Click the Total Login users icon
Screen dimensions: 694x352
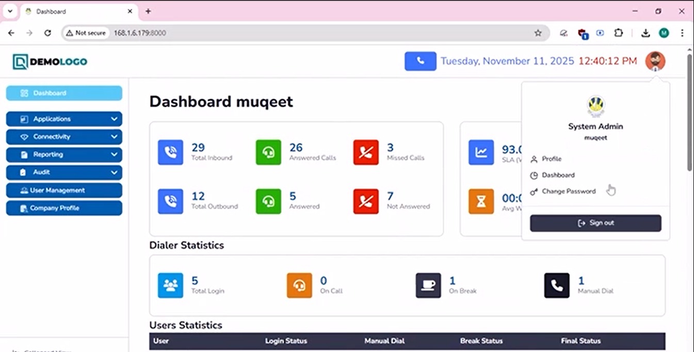(x=170, y=285)
